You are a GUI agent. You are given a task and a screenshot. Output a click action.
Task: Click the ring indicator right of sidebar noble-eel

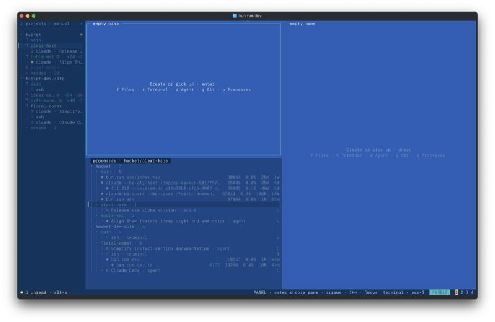click(58, 56)
